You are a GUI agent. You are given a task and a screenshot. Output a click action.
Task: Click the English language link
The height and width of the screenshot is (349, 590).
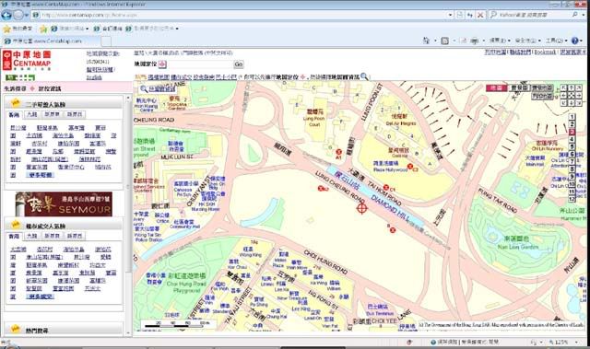point(94,77)
